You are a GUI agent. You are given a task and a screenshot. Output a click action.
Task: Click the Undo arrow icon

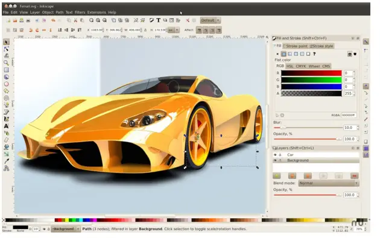pyautogui.click(x=53, y=20)
